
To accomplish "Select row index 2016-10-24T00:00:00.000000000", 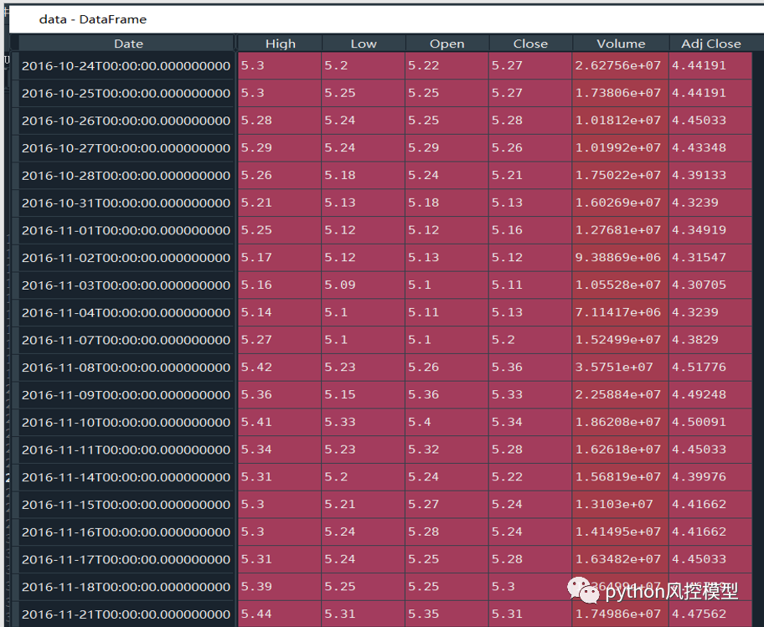I will point(126,66).
